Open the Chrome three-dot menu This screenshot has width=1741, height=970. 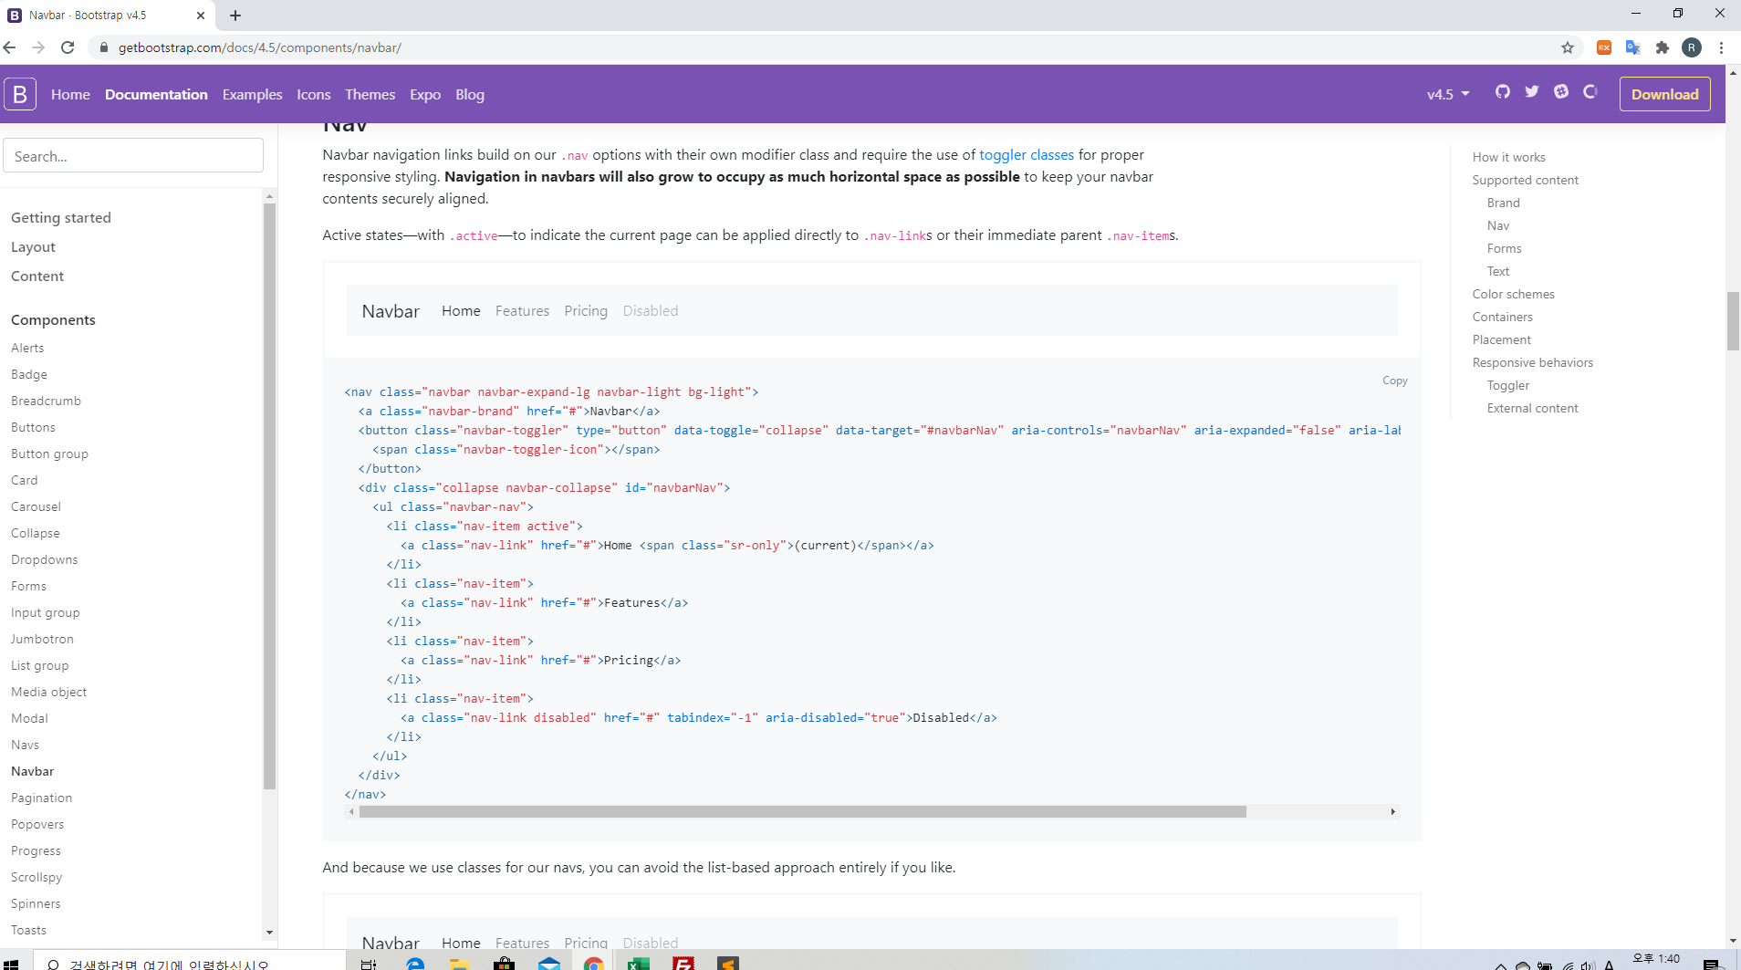(1721, 47)
